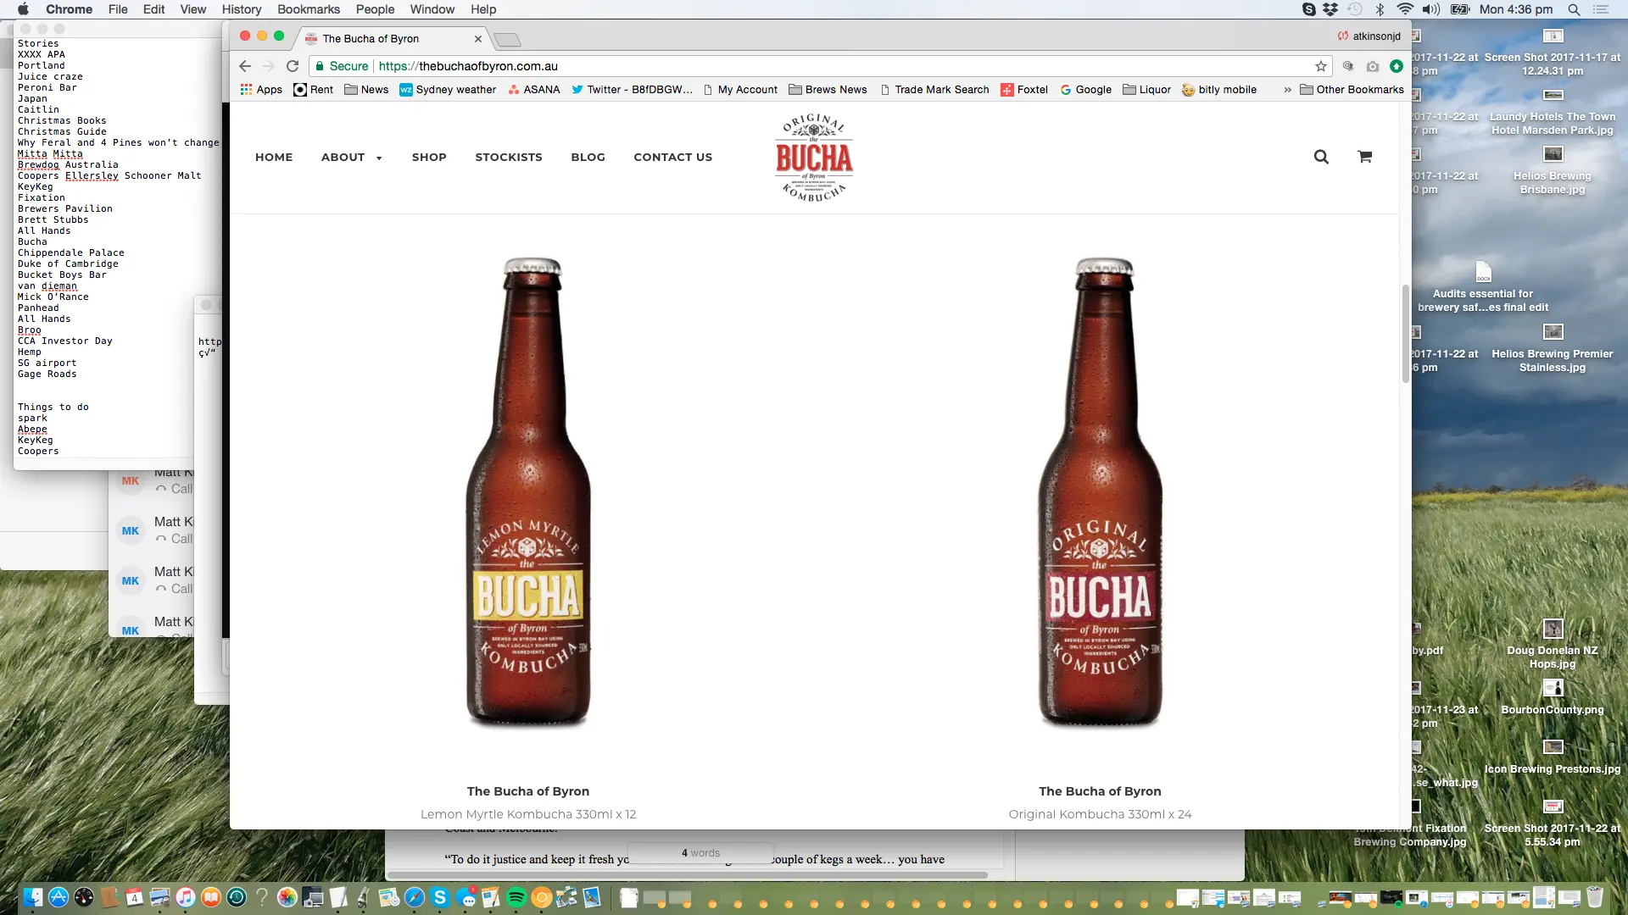The width and height of the screenshot is (1628, 915).
Task: Open the Brews News bookmarks folder
Action: coord(828,90)
